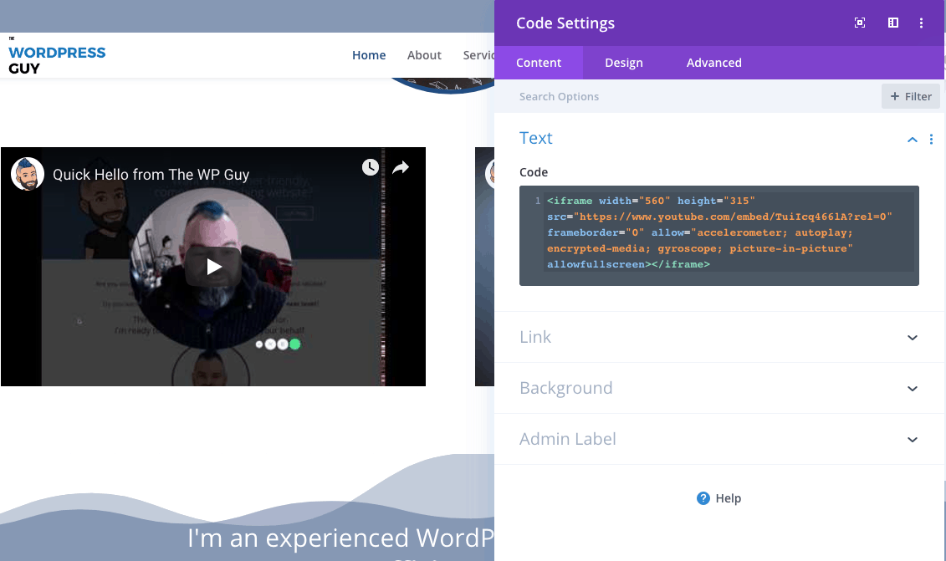The image size is (946, 561).
Task: Switch to the Design tab
Action: 624,63
